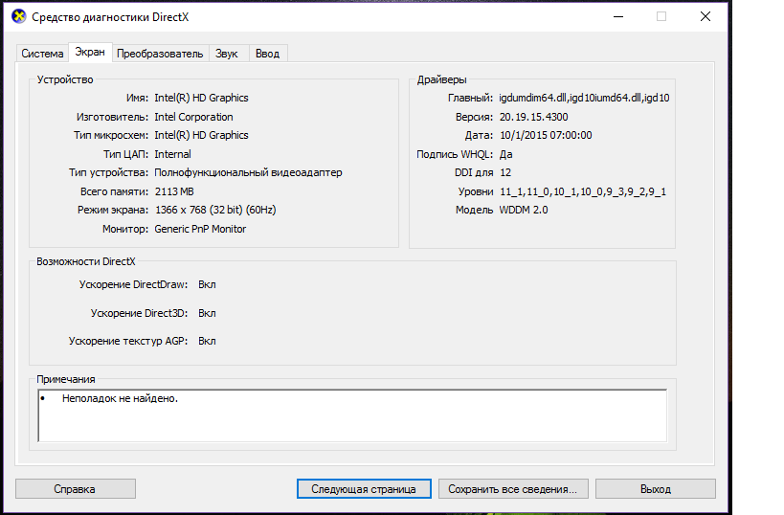Click screen mode 1366 x 768 value

point(215,210)
